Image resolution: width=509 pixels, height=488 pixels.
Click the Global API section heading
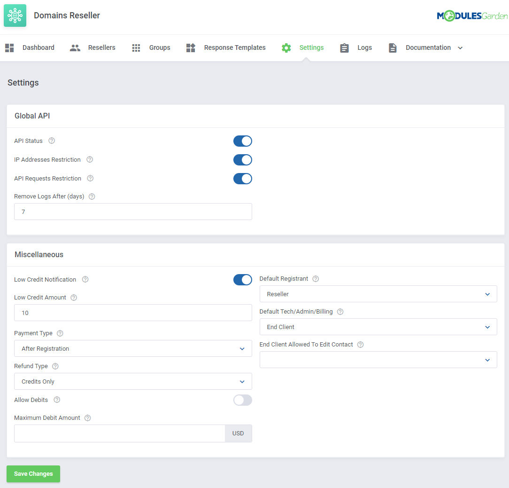pos(32,116)
